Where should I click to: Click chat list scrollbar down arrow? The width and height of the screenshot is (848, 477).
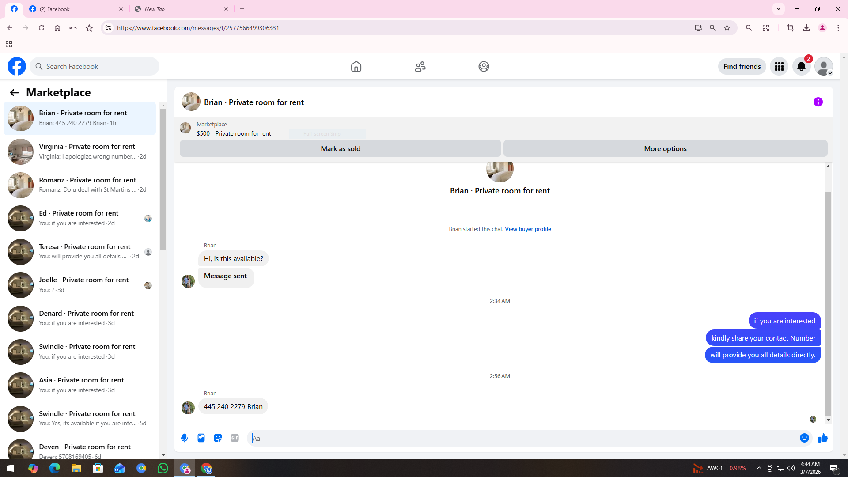click(163, 455)
